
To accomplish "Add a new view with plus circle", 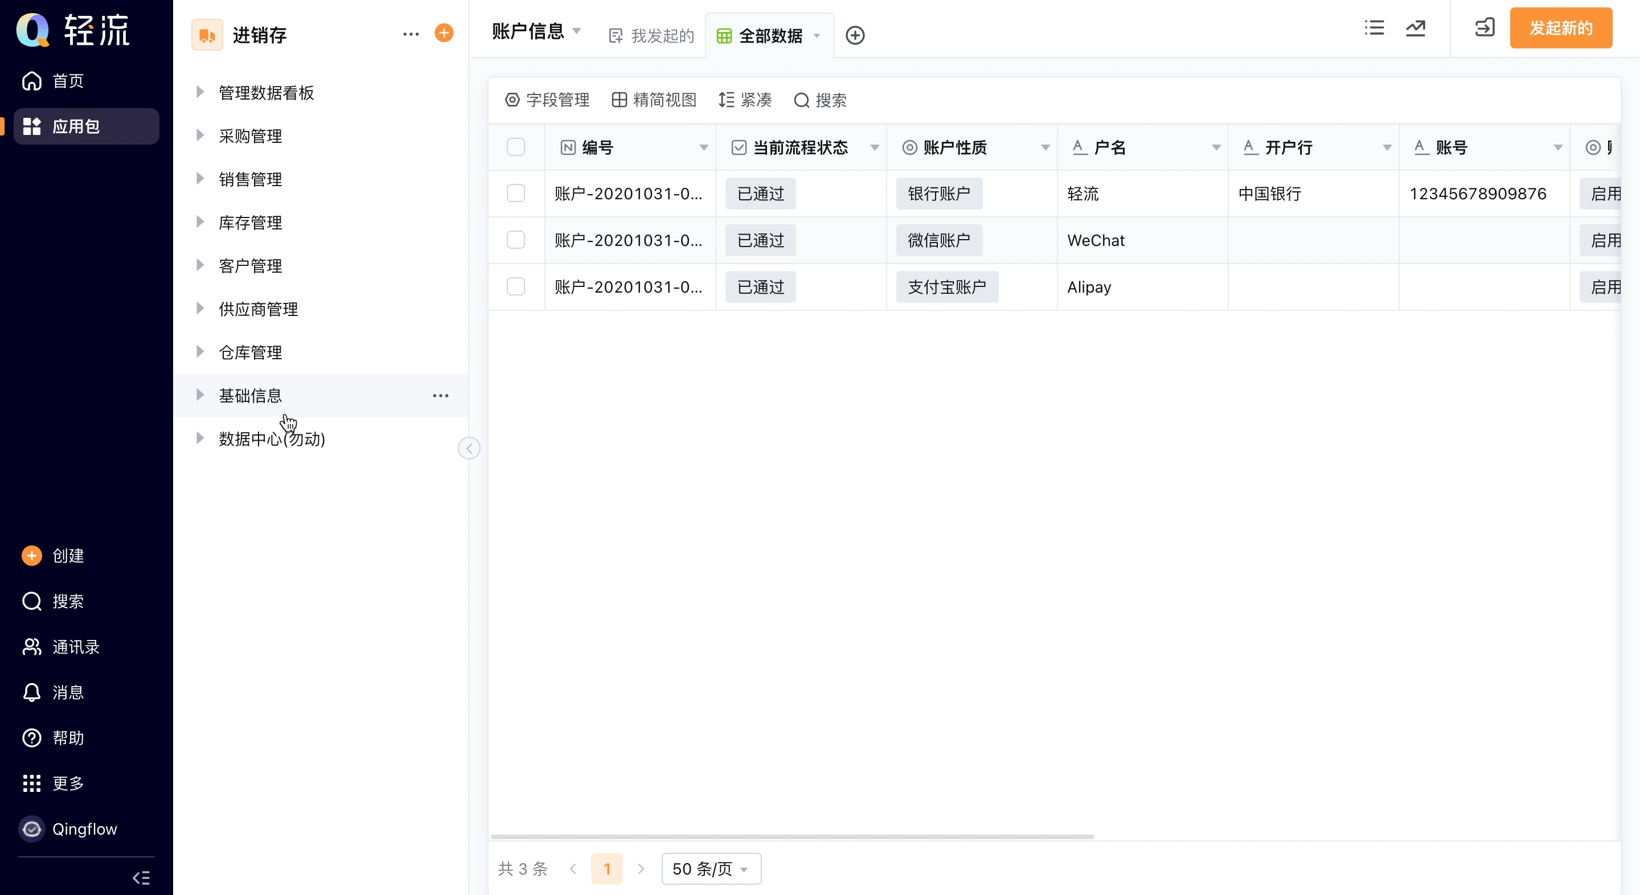I will point(855,36).
